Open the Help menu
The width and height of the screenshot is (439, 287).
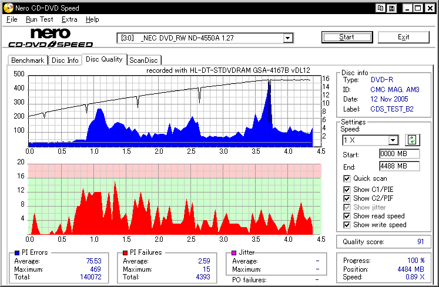pyautogui.click(x=92, y=19)
